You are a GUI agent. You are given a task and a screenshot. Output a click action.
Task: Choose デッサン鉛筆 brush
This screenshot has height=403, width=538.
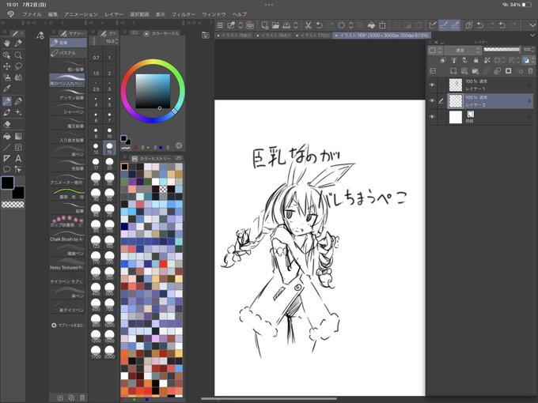[x=67, y=96]
